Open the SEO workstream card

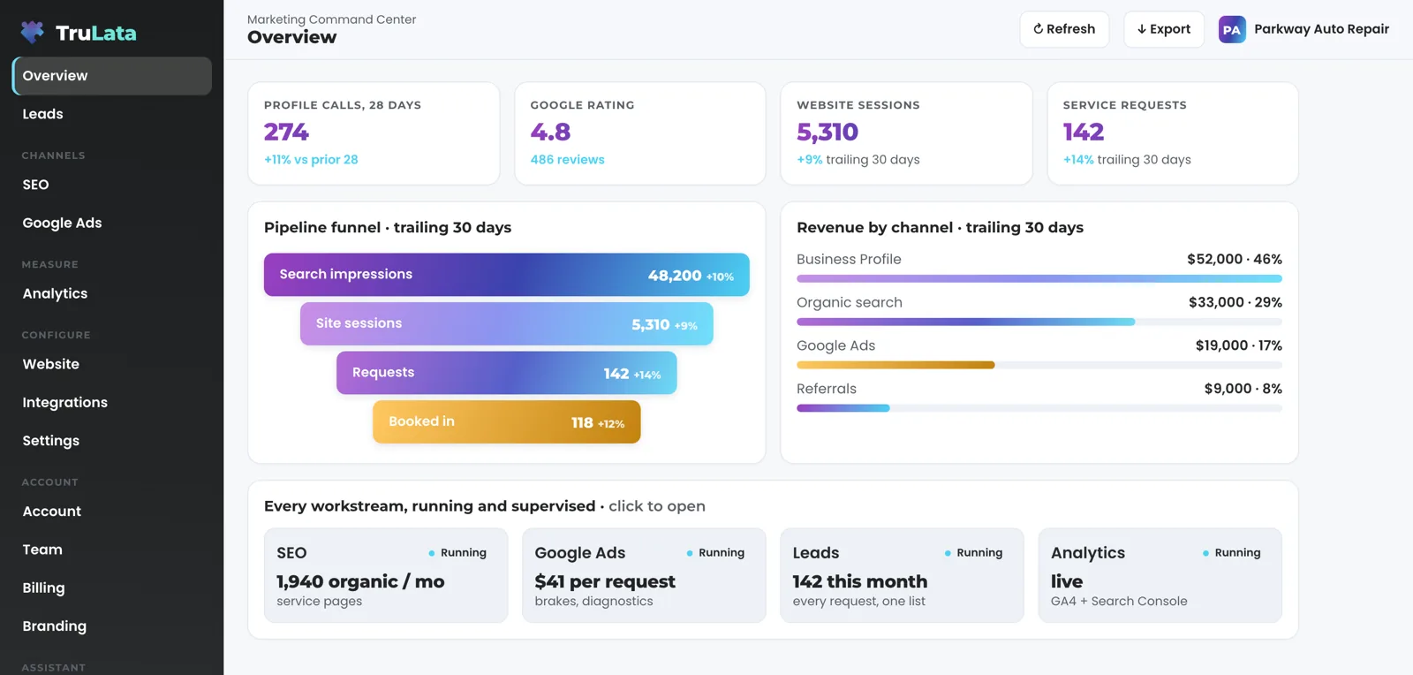pyautogui.click(x=386, y=575)
